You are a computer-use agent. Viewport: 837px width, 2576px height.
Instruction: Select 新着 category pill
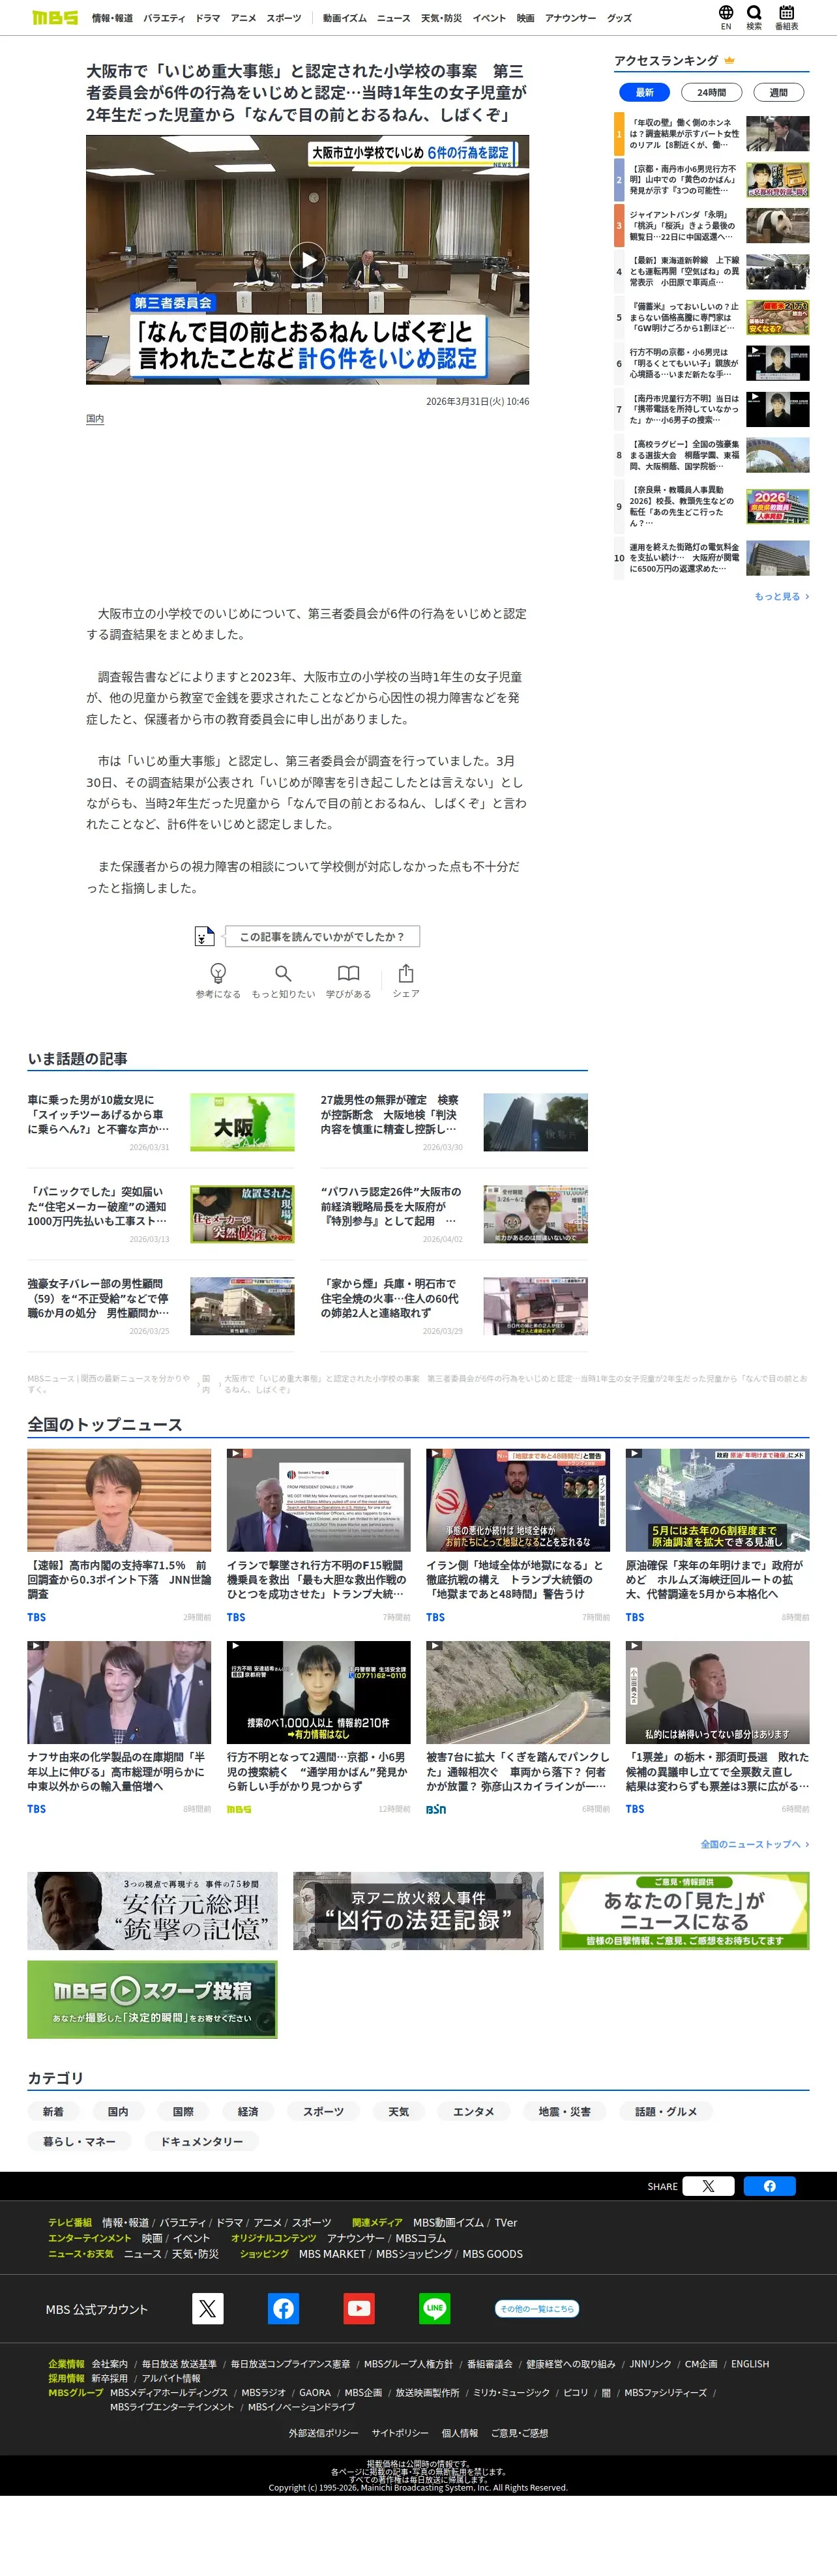click(x=53, y=2111)
